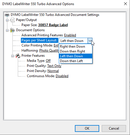Select the Printer Features tree label
130x135 pixels.
(x=33, y=56)
